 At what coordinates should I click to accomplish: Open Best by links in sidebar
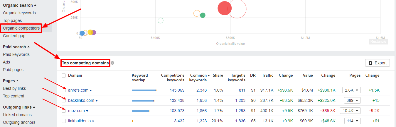click(14, 88)
